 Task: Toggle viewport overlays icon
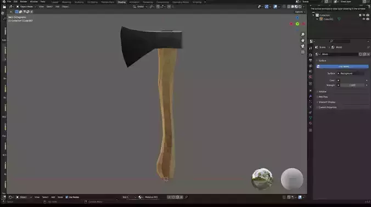(x=275, y=7)
